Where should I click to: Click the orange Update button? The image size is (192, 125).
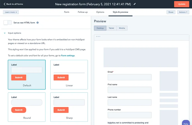(182, 4)
